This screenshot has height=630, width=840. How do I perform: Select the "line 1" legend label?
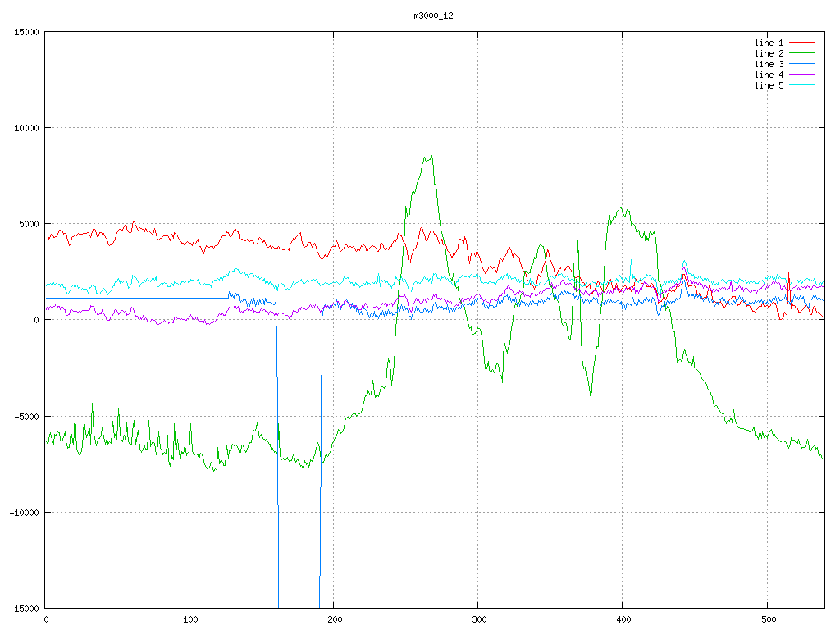click(769, 43)
